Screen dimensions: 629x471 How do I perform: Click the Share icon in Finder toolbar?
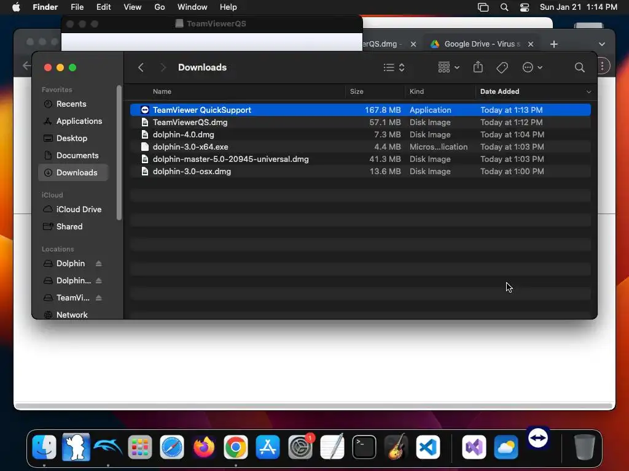pyautogui.click(x=478, y=67)
